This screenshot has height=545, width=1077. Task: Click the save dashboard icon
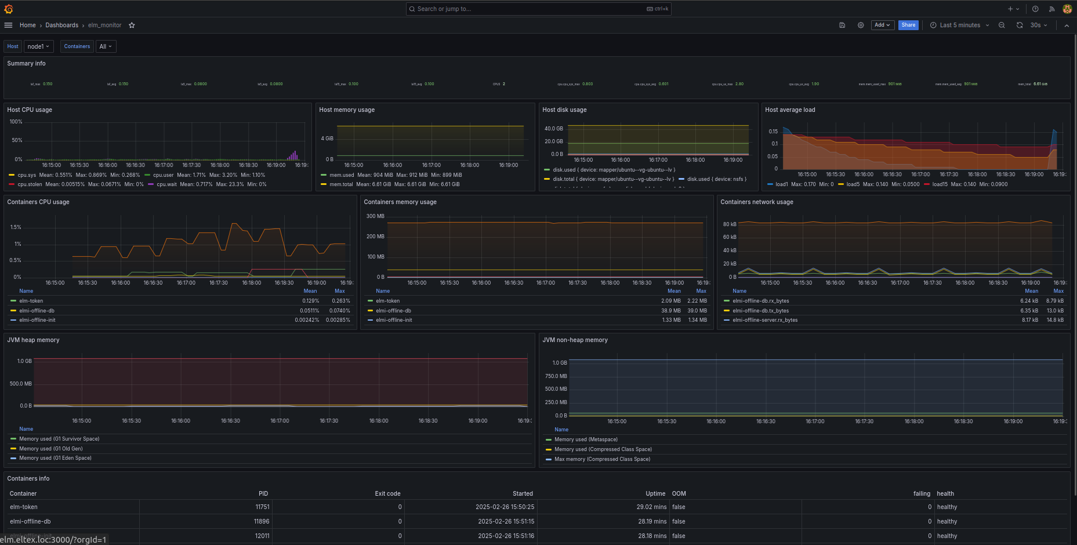pyautogui.click(x=842, y=26)
